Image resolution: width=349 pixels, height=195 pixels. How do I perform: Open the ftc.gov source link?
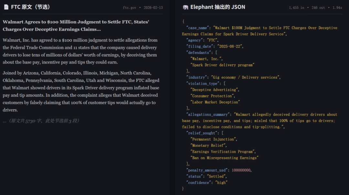coord(129,8)
